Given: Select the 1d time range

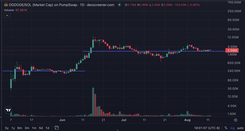Looking at the screenshot, I should [x=47, y=128].
